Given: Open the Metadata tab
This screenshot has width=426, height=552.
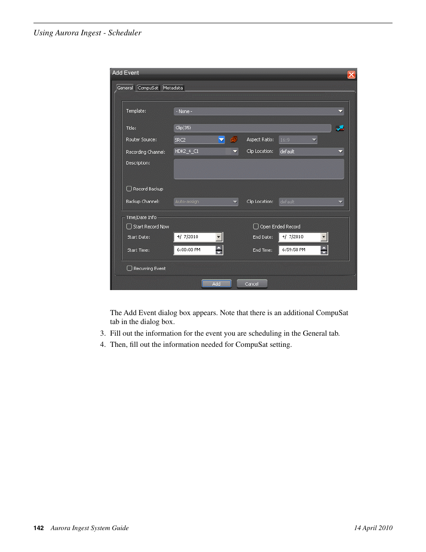Looking at the screenshot, I should click(173, 88).
